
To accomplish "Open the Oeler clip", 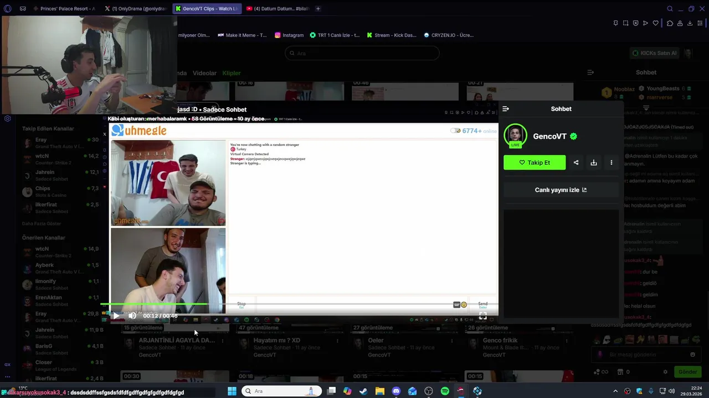I will [x=376, y=341].
